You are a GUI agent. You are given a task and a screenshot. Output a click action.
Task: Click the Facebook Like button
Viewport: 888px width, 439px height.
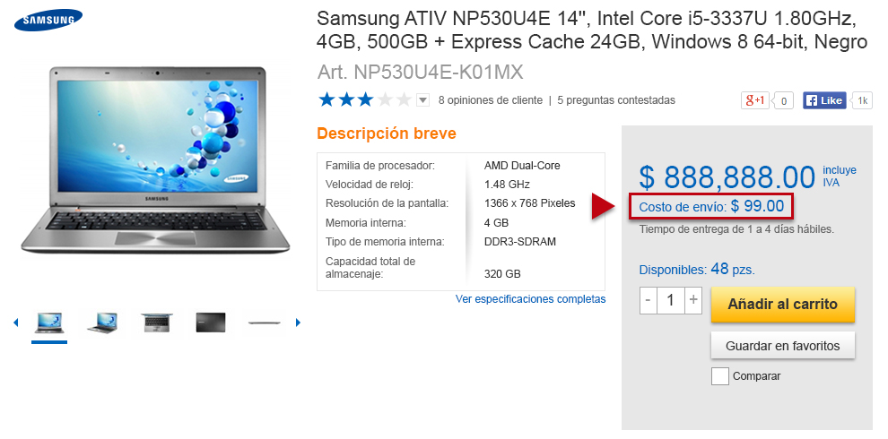pyautogui.click(x=824, y=100)
